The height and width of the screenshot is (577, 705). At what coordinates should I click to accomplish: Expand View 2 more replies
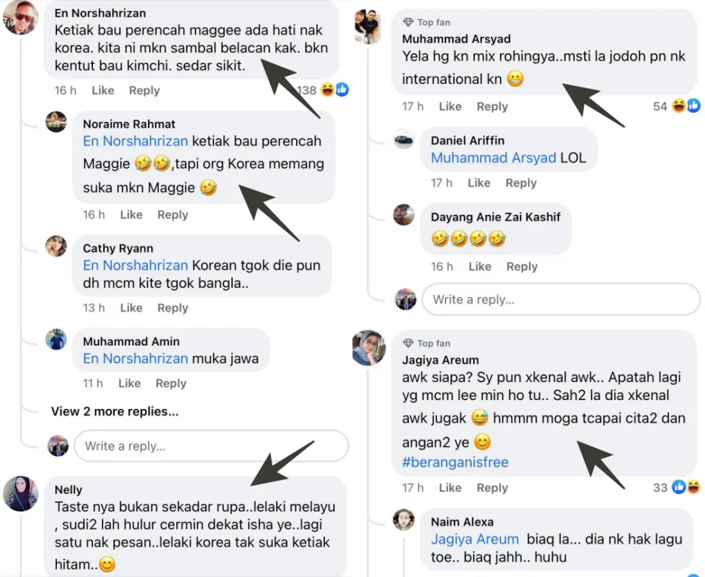click(115, 412)
